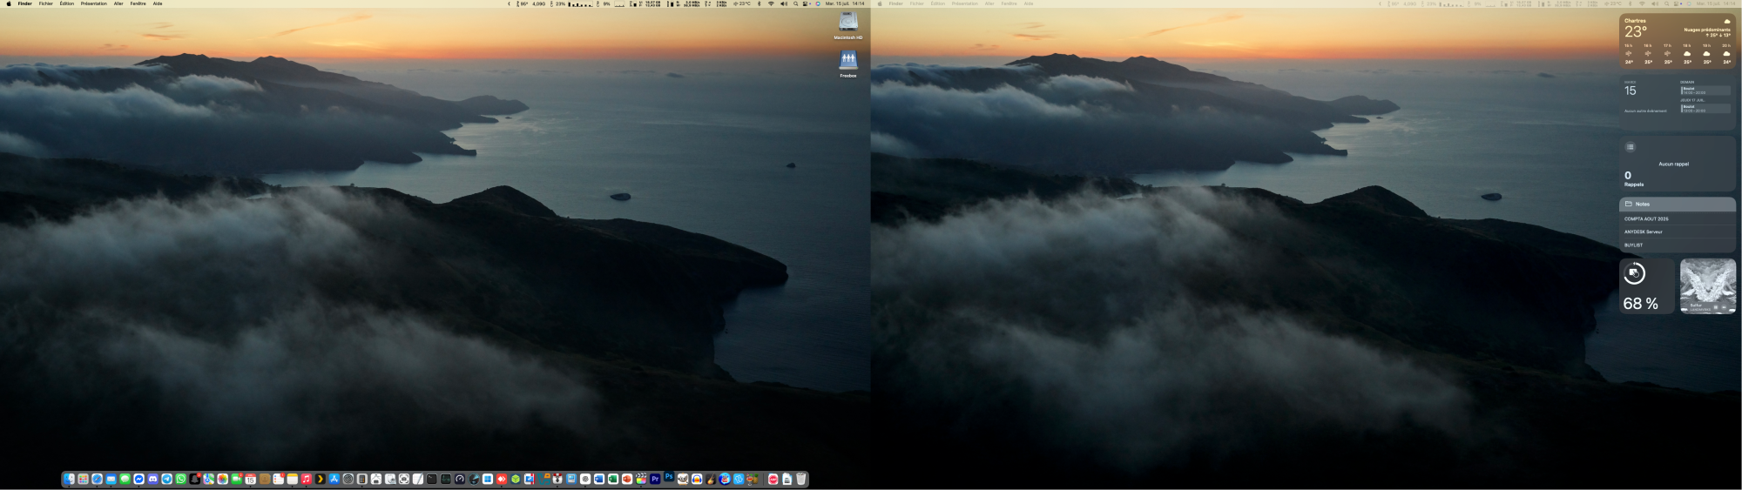The image size is (1742, 490).
Task: Open the Fenêtre menu
Action: click(138, 3)
